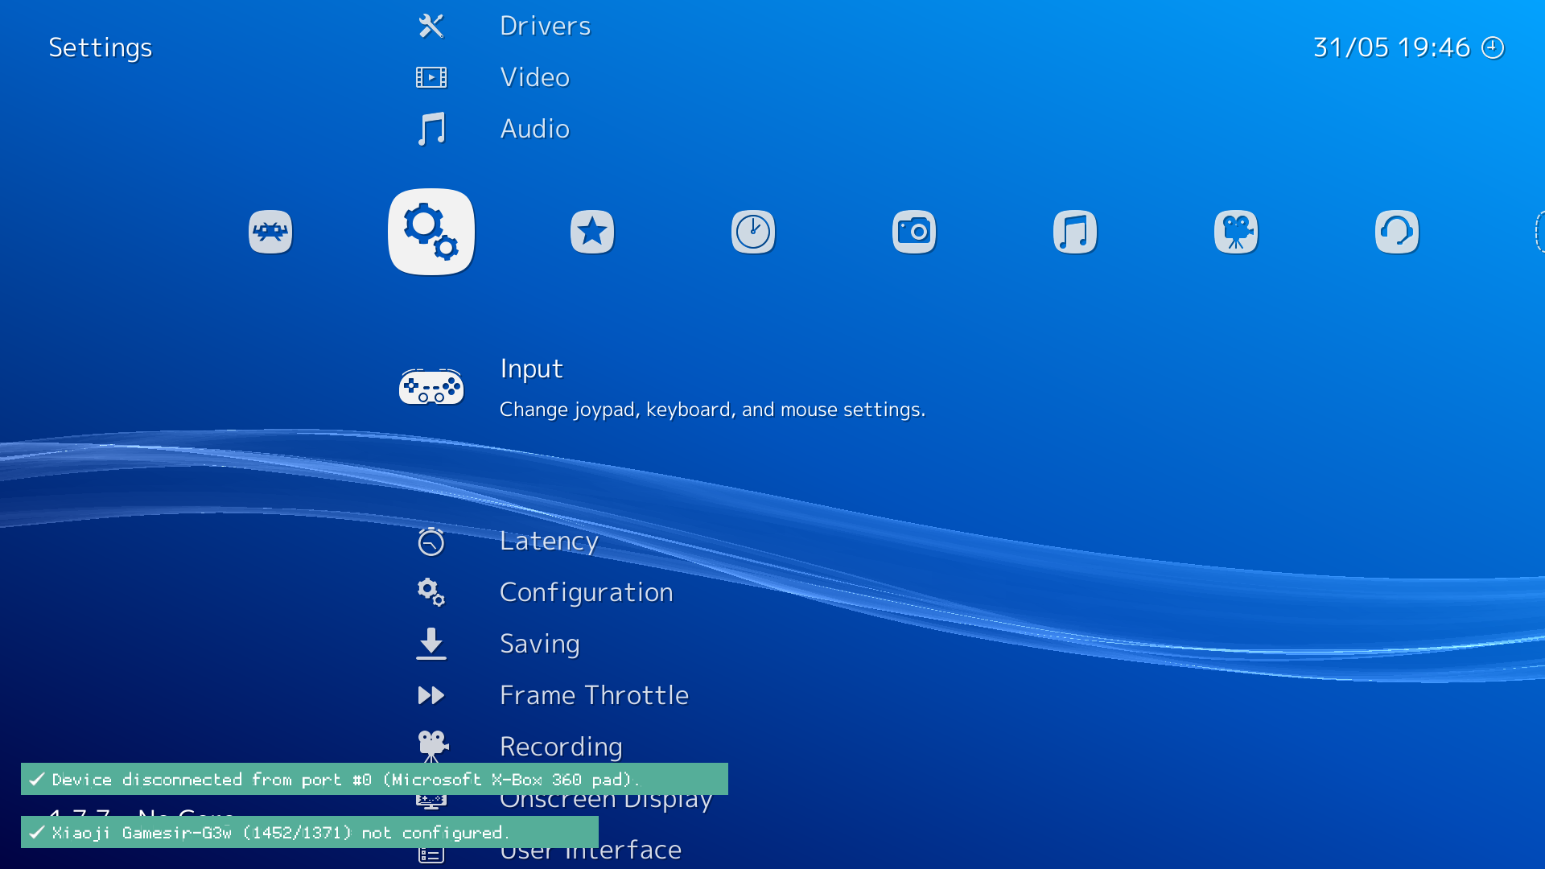Select the Audio settings entry
Image resolution: width=1545 pixels, height=869 pixels.
pos(535,128)
